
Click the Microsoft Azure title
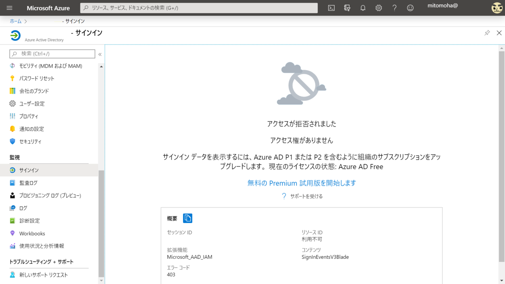pos(48,8)
